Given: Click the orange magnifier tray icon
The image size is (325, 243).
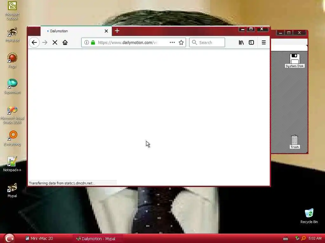Looking at the screenshot, I should coord(303,238).
